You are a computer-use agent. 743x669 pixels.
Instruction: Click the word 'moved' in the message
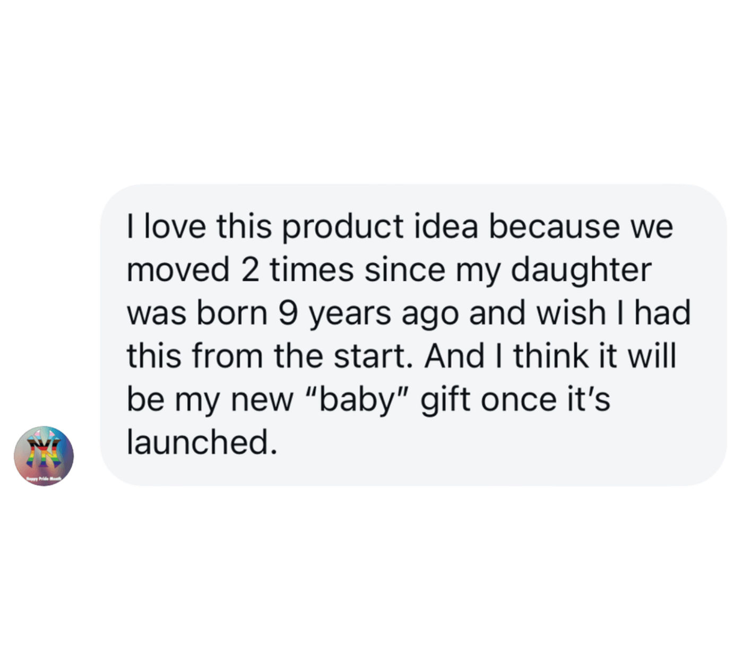[178, 270]
